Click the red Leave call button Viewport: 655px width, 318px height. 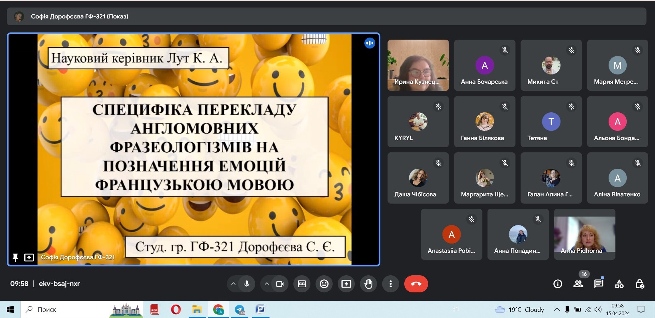(416, 284)
